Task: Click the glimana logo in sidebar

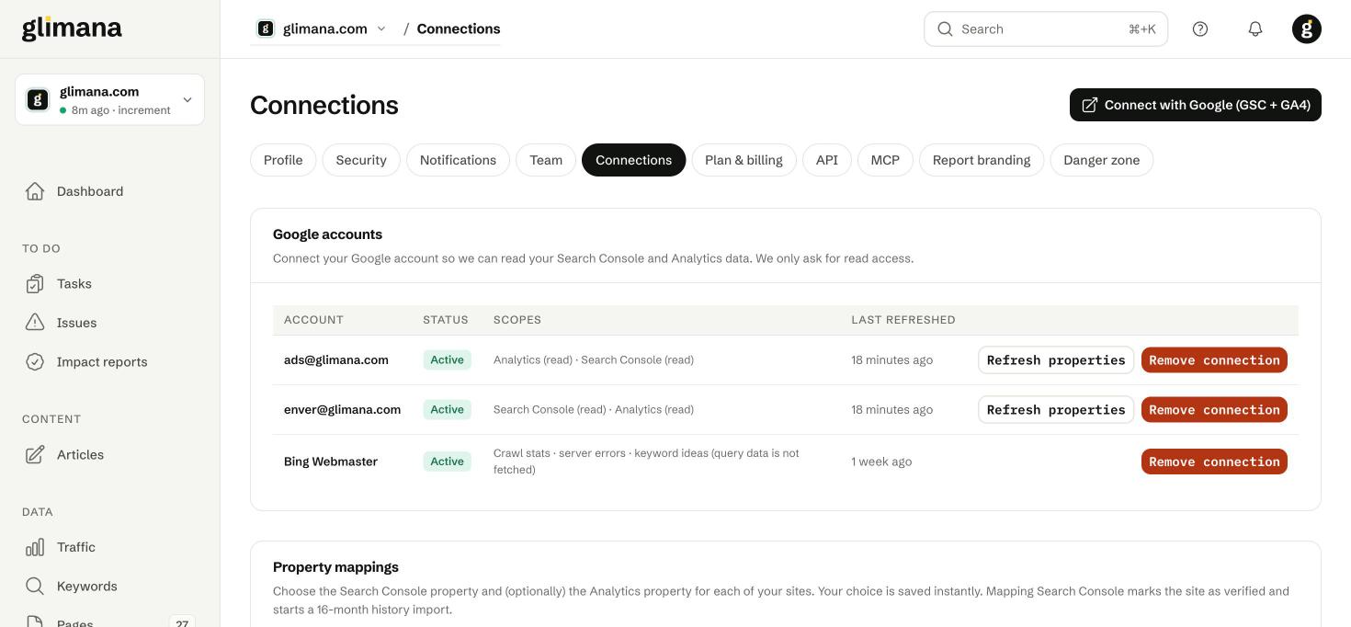Action: [72, 28]
